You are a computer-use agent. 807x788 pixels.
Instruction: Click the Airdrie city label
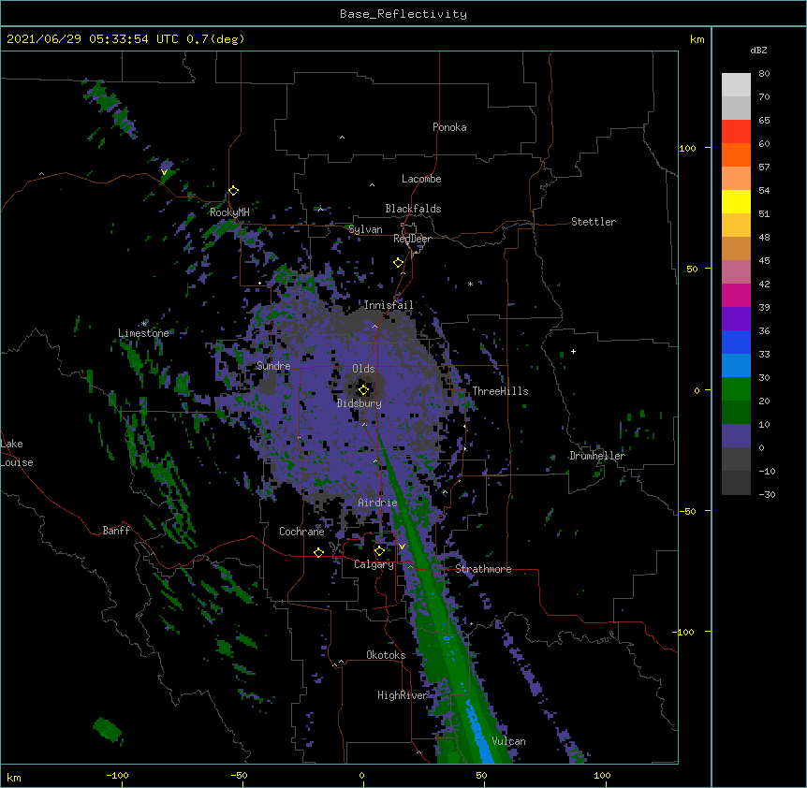(x=378, y=503)
